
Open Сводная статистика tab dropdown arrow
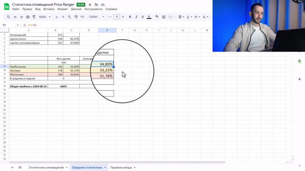pyautogui.click(x=105, y=168)
